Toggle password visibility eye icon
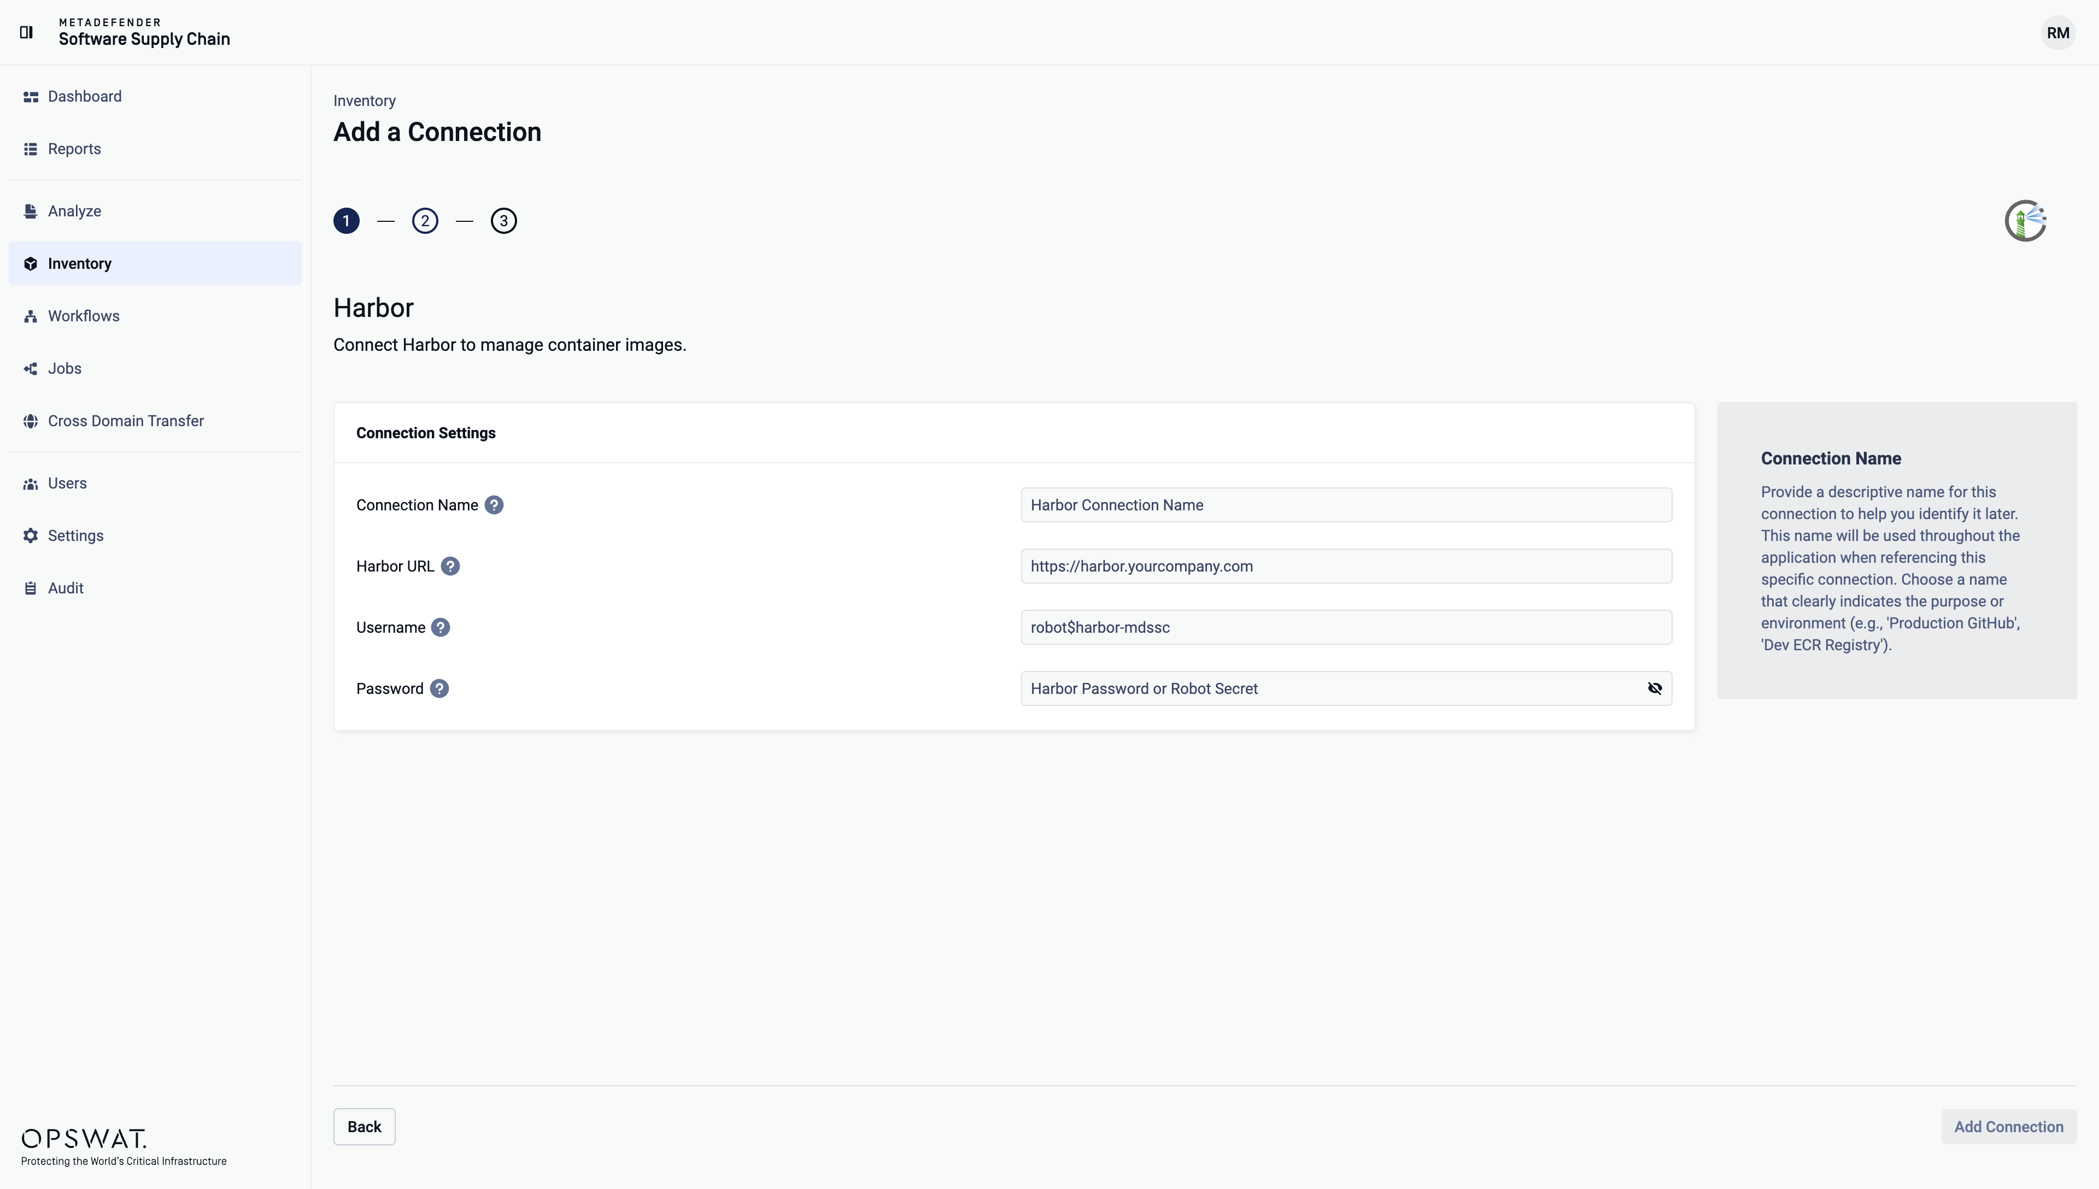This screenshot has width=2099, height=1189. (x=1655, y=688)
